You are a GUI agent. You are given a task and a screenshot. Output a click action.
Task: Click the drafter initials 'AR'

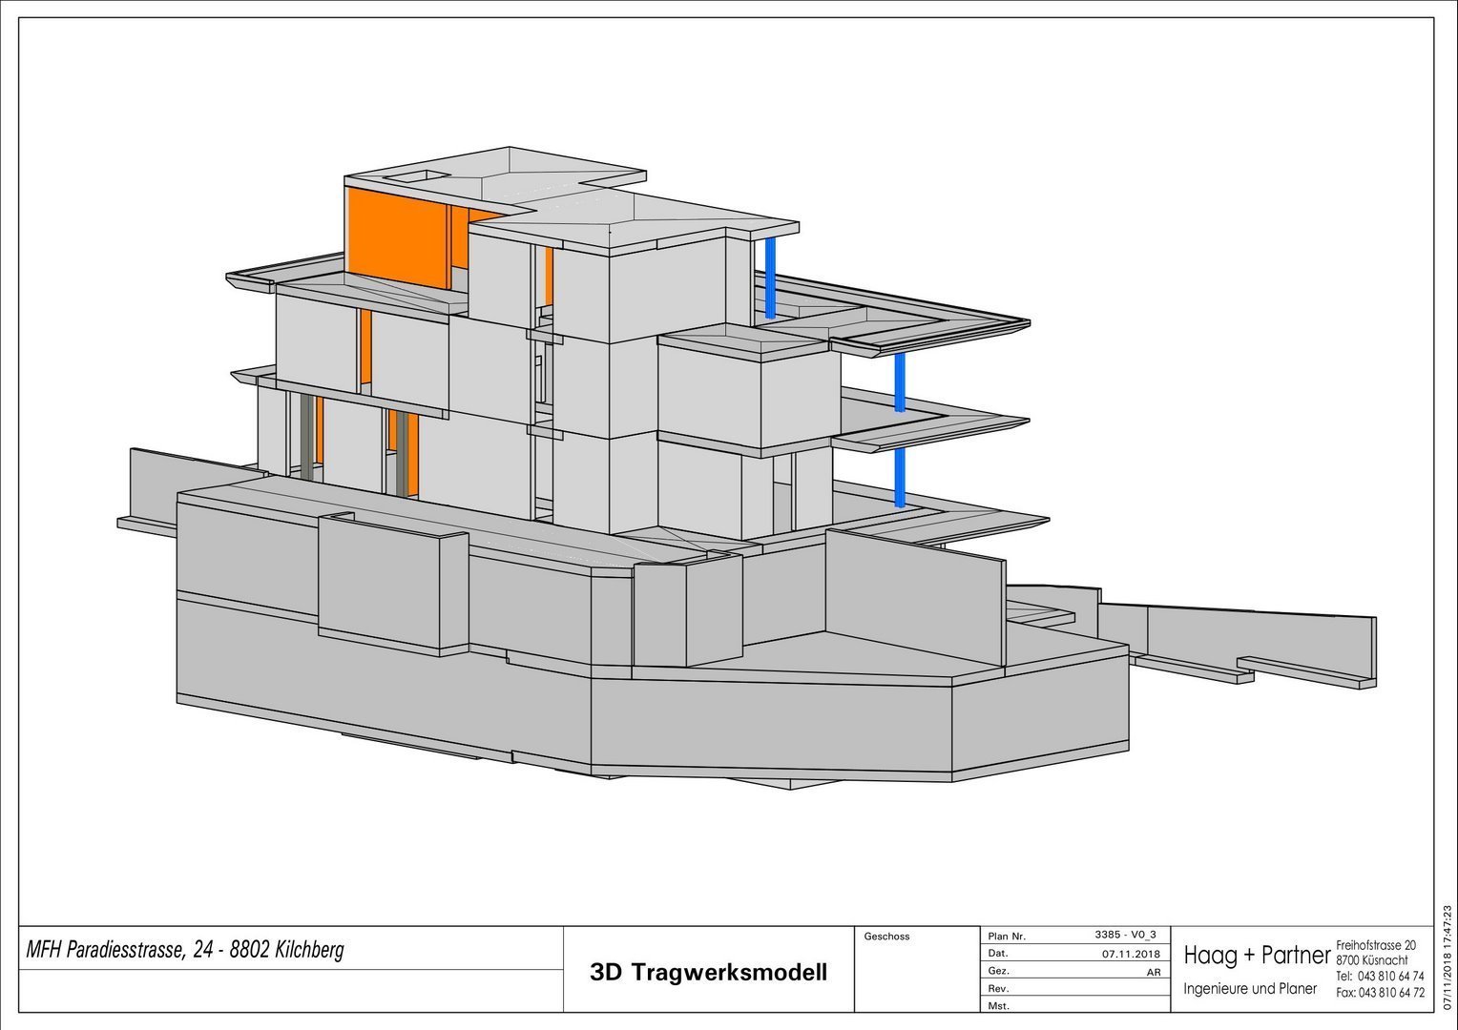click(x=1153, y=972)
